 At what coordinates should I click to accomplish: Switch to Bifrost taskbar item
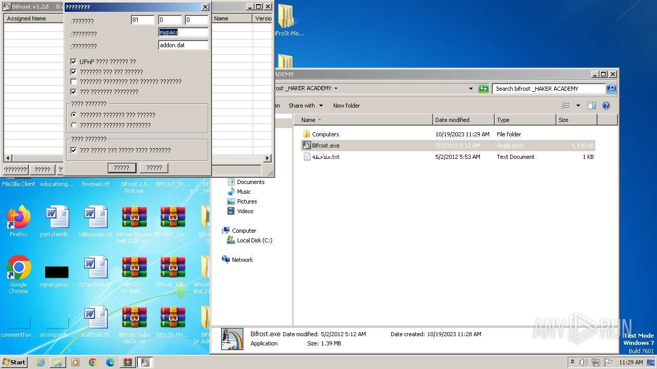pos(145,362)
